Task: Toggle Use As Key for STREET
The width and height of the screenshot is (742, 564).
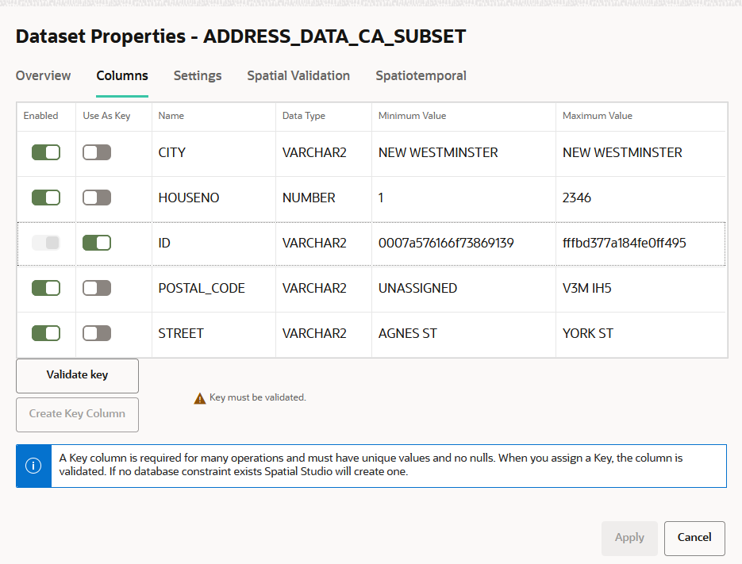Action: [97, 333]
